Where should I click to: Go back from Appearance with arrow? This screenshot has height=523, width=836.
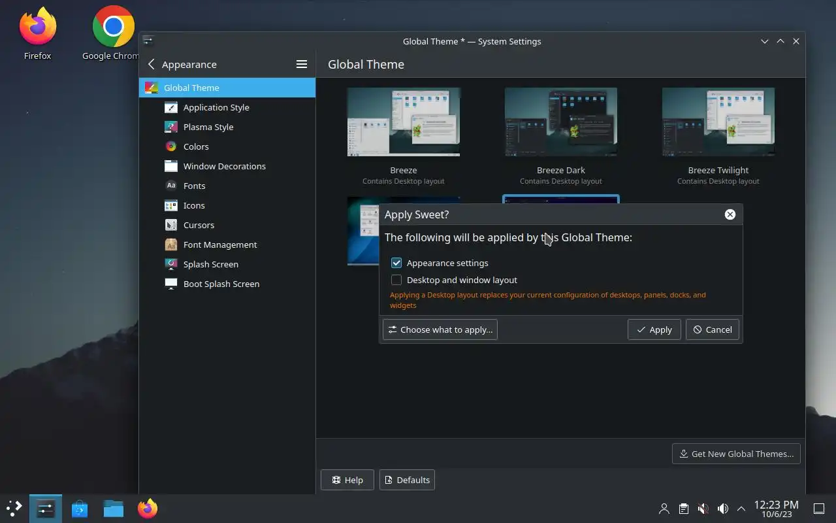(152, 64)
